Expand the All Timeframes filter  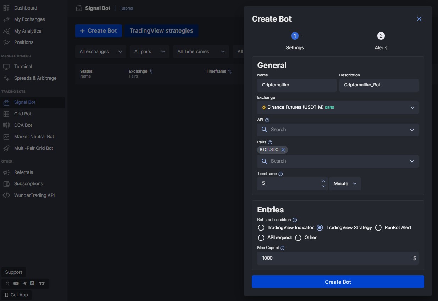click(x=201, y=52)
